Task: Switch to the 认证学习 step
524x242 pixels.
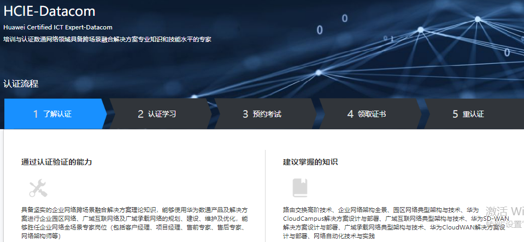Action: 157,114
